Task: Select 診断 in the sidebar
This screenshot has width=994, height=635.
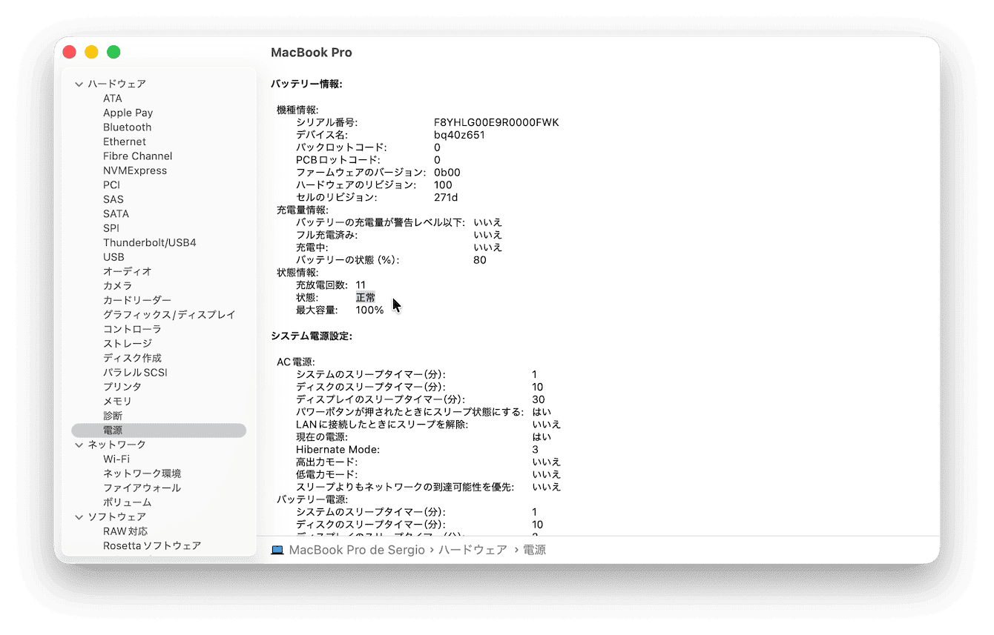Action: [113, 416]
